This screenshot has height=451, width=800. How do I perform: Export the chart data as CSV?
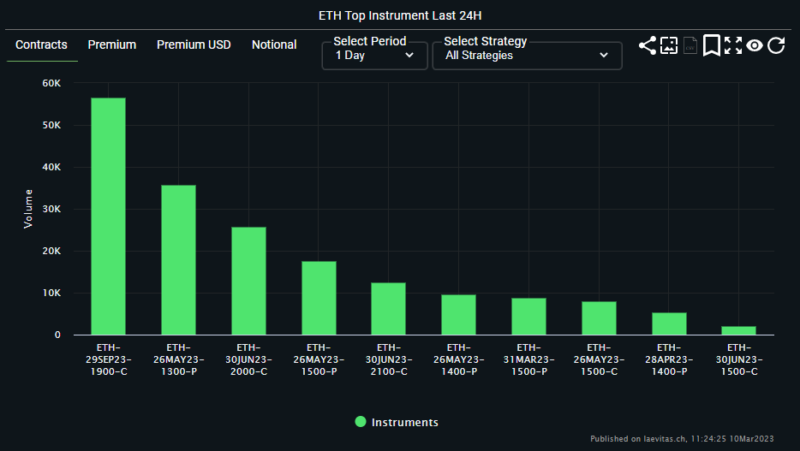click(x=690, y=45)
